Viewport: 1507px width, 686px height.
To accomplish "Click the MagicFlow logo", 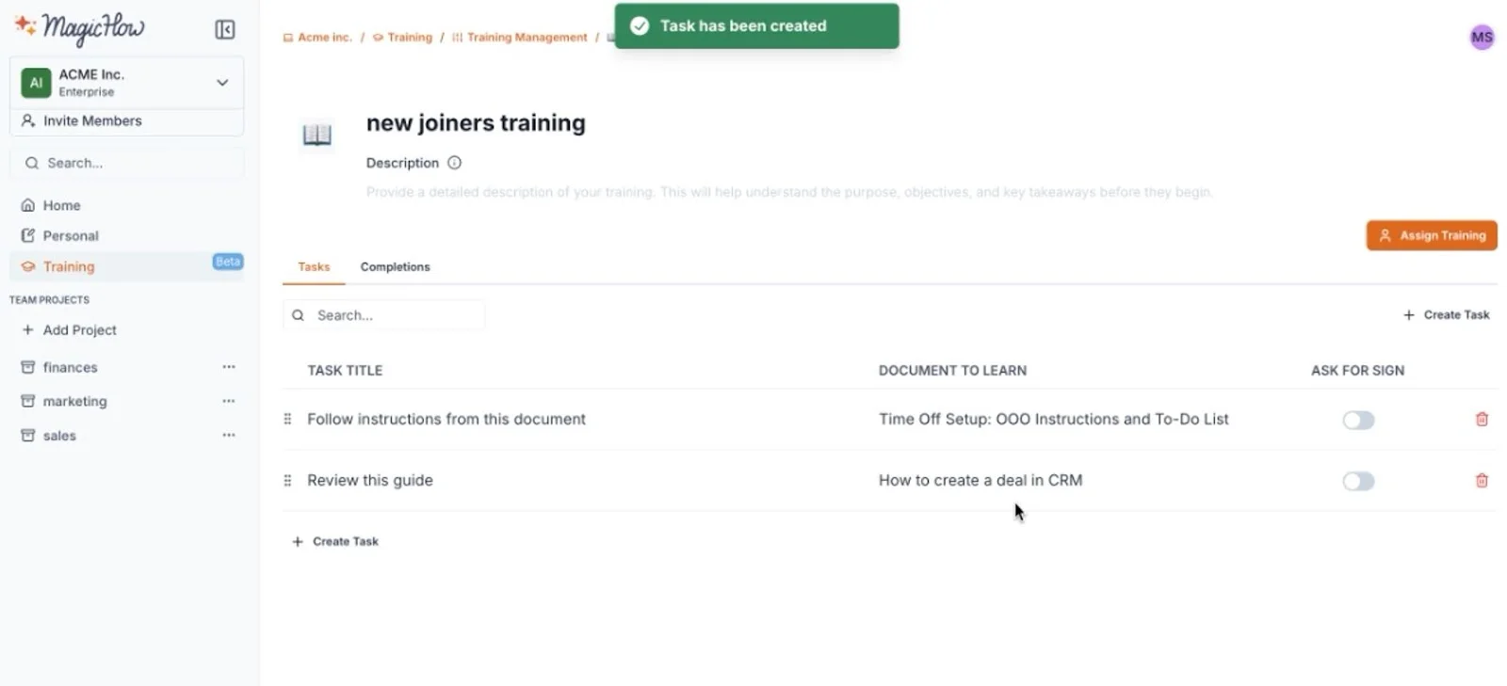I will [80, 29].
